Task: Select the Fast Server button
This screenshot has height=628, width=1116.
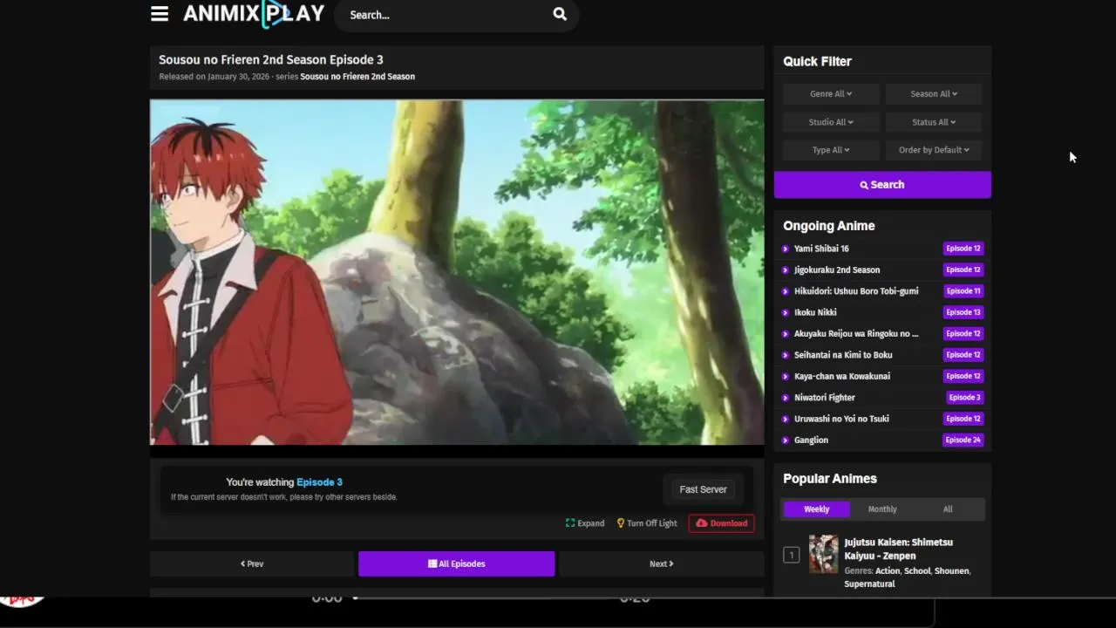Action: pos(703,490)
